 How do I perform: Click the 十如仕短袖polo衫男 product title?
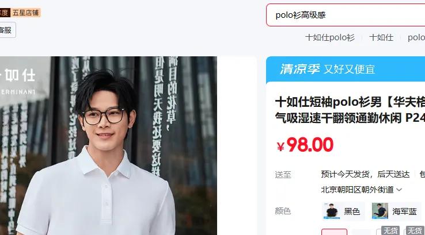(x=350, y=110)
